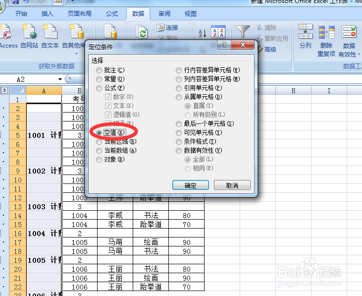Open the 视图 ribbon tab

tap(191, 14)
